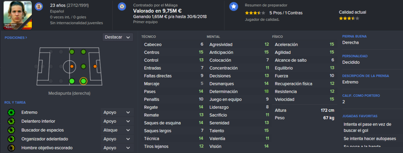The image size is (403, 153).
Task: Click the Organizador adelantado role icon
Action: click(11, 139)
